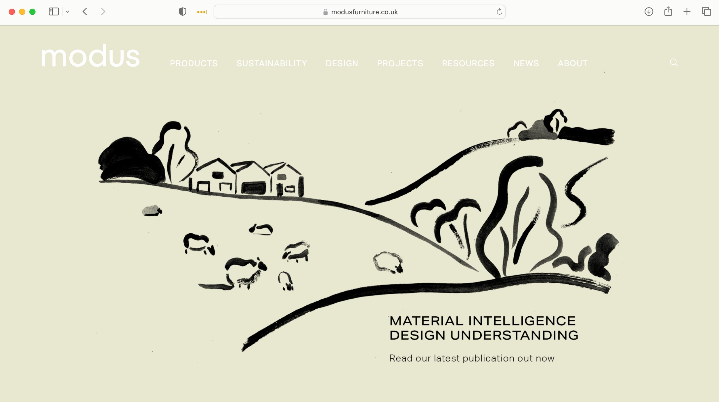
Task: Reload the page with the refresh icon
Action: tap(499, 12)
